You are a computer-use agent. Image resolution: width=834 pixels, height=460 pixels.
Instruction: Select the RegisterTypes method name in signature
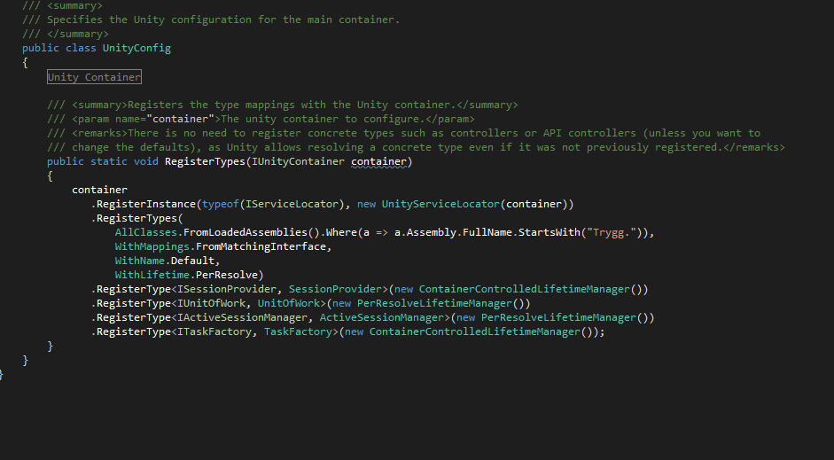tap(205, 161)
